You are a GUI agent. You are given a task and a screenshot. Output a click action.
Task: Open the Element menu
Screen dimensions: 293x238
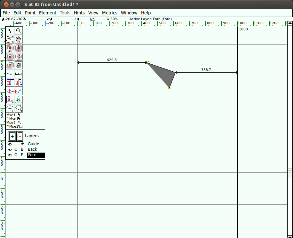[x=48, y=13]
